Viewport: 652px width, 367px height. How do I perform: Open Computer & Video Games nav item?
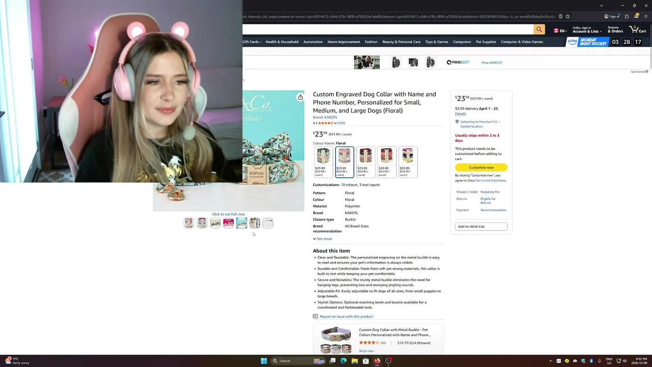(x=522, y=42)
